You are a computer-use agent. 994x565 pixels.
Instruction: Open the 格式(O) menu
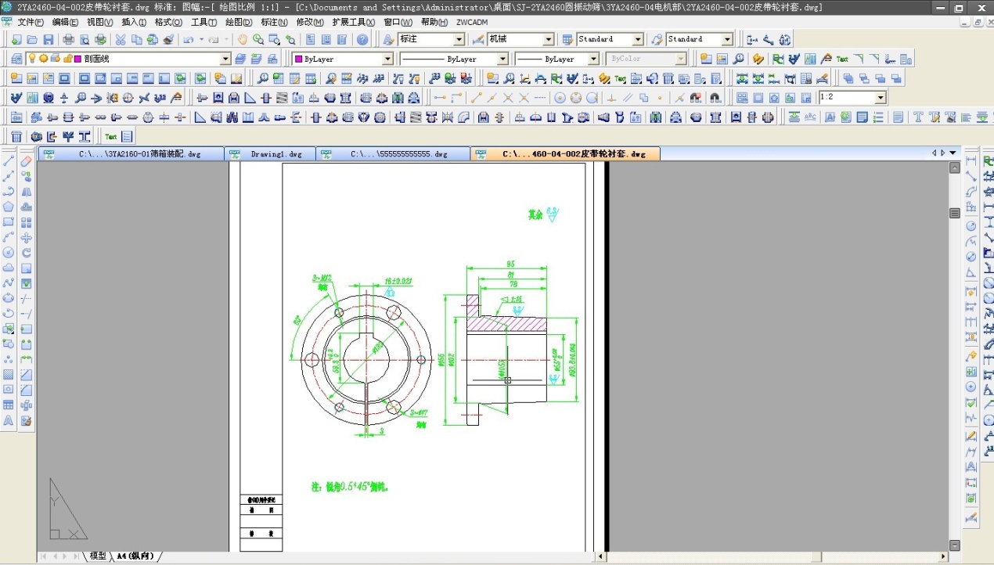[168, 22]
